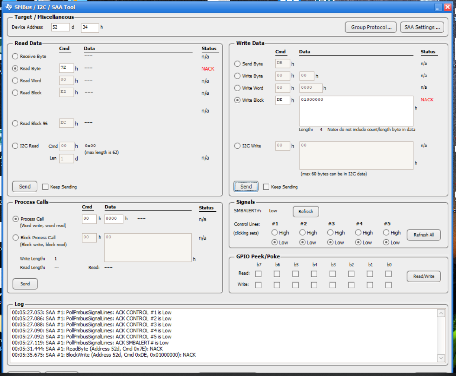The image size is (456, 376).
Task: Select the Process Call radio button
Action: 16,219
